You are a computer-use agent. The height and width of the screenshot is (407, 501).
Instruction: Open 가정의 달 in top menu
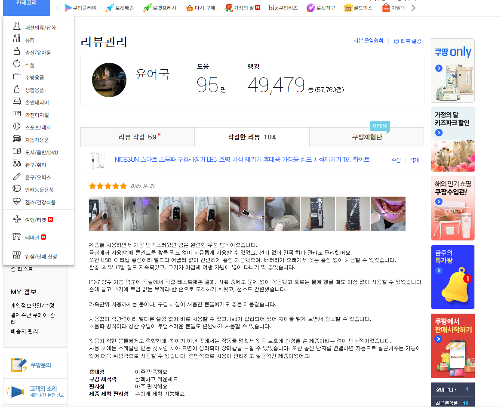[243, 8]
